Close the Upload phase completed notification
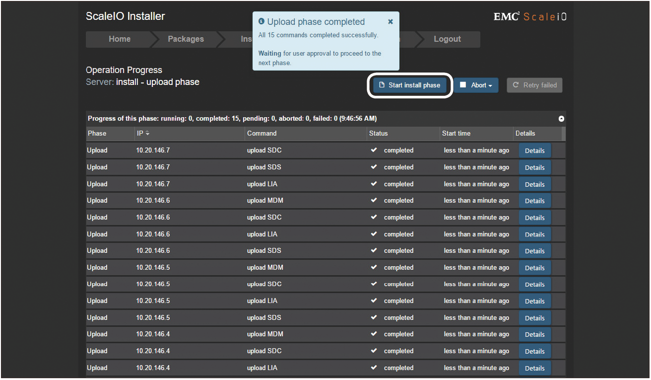Viewport: 651px width, 380px height. 391,22
